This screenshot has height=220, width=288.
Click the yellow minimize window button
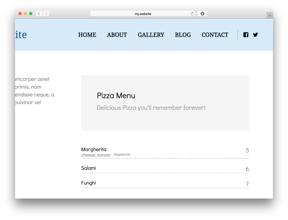25,14
